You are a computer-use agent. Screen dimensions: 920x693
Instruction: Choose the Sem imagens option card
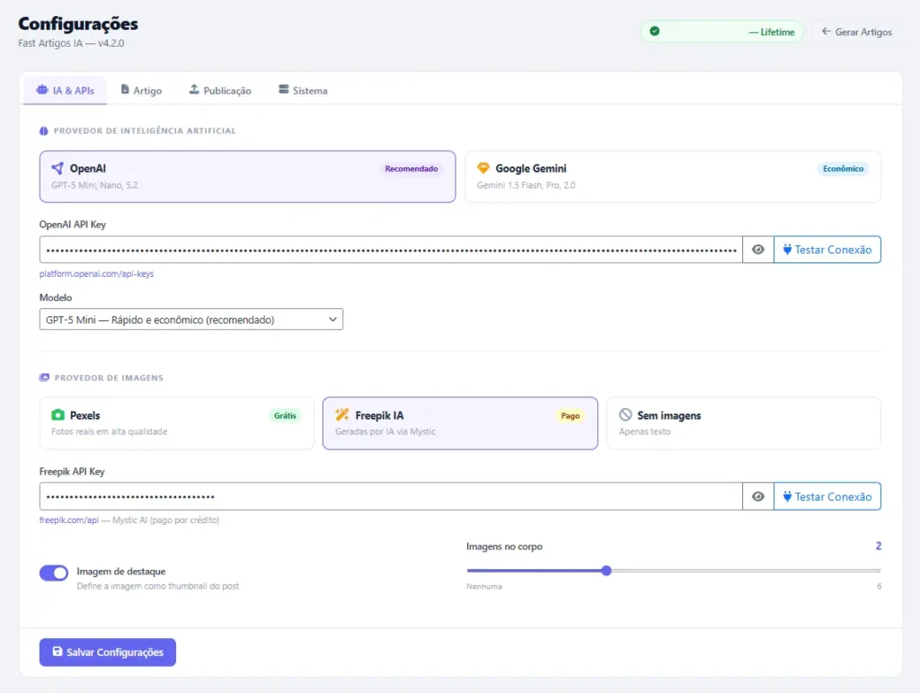744,423
